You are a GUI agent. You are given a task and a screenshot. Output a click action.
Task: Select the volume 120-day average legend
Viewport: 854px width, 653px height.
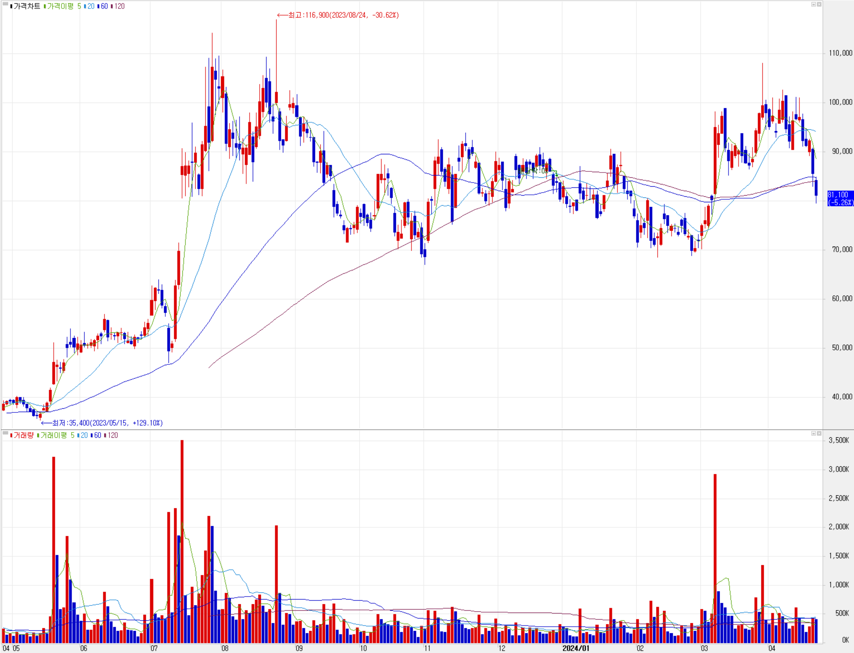pyautogui.click(x=112, y=435)
